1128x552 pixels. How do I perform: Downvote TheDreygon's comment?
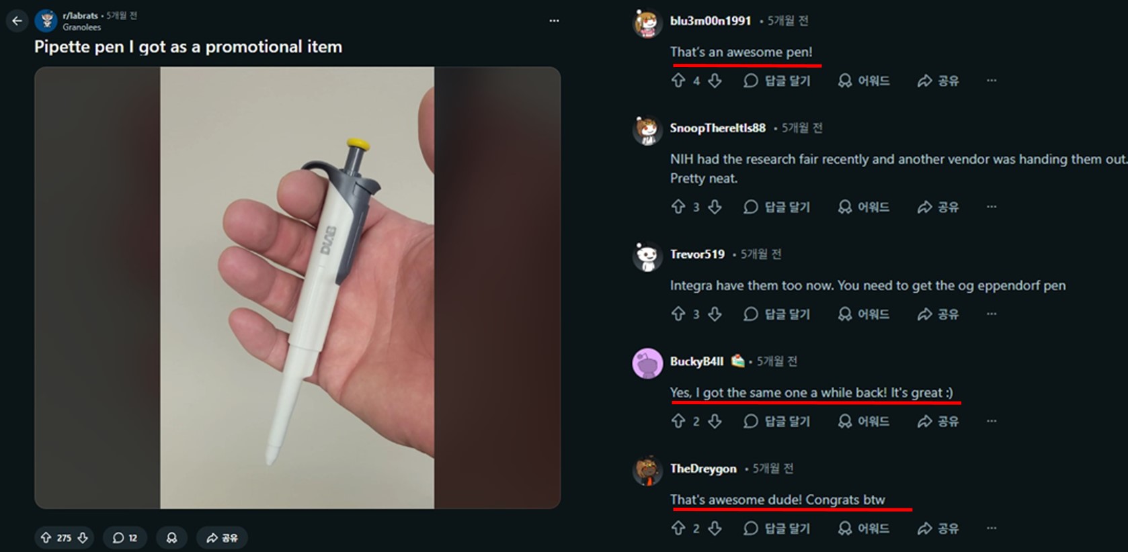[715, 528]
